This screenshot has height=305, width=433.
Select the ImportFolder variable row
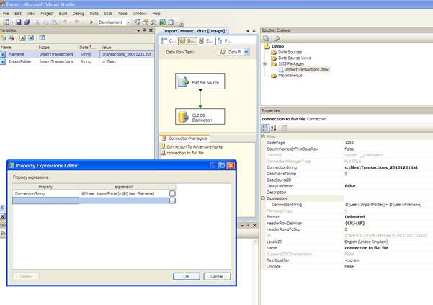77,61
